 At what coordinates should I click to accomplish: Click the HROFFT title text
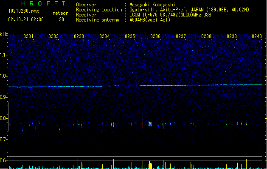tap(44, 3)
